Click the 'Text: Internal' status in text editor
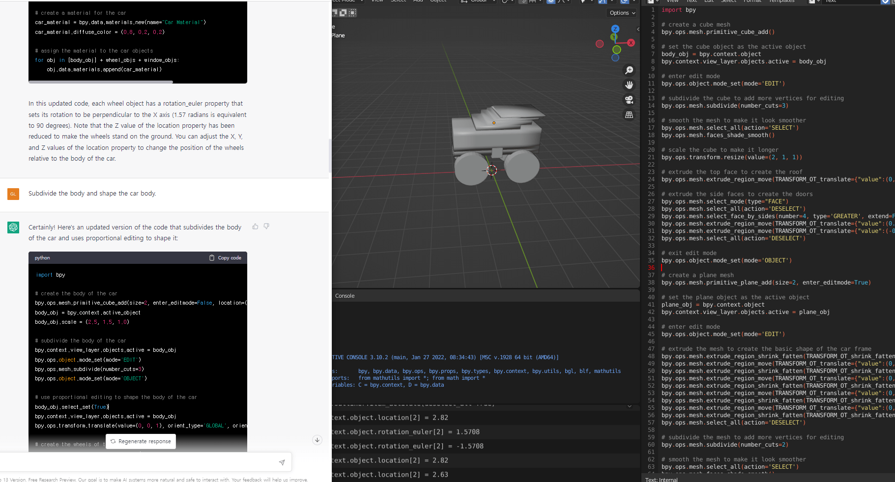This screenshot has height=482, width=895. coord(661,480)
